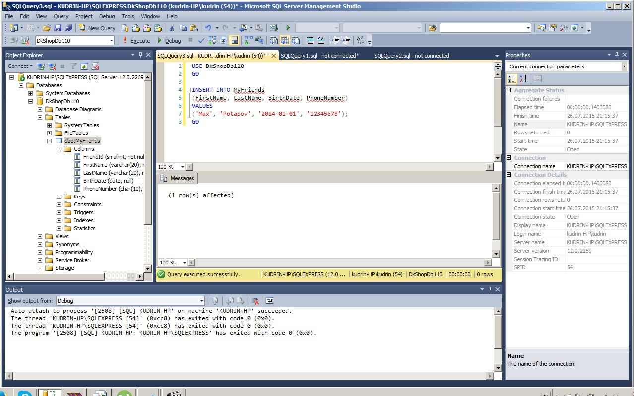Open the Connect dropdown in Object Explorer
The image size is (634, 396).
click(20, 66)
